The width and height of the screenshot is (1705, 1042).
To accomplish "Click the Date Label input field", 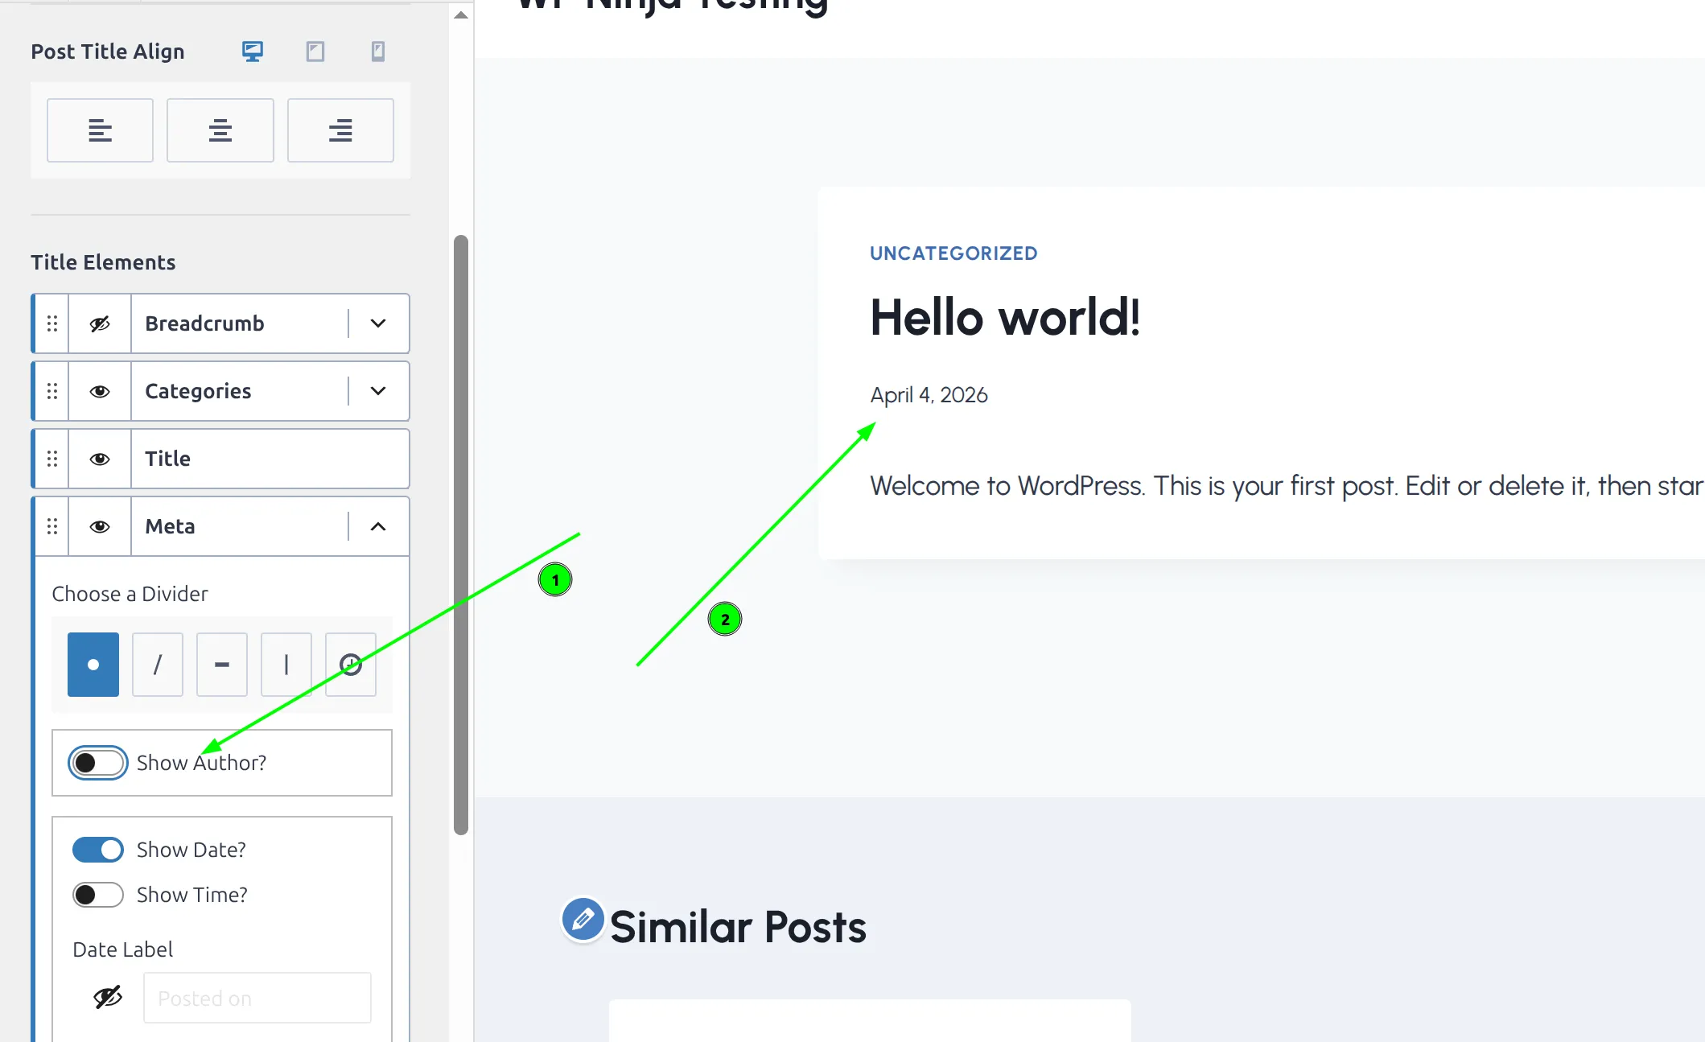I will point(257,999).
